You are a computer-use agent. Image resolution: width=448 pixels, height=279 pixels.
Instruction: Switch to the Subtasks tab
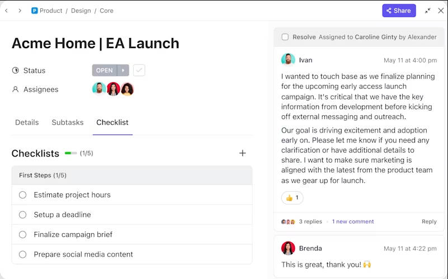click(x=68, y=122)
